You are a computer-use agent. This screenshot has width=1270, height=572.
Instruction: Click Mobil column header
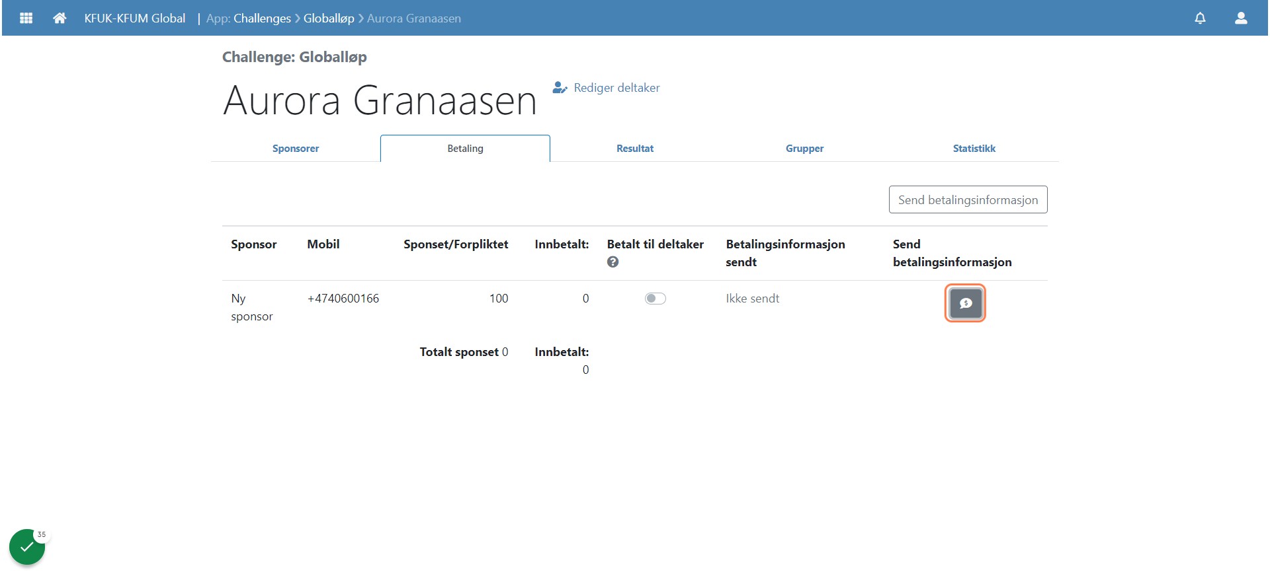click(x=323, y=244)
